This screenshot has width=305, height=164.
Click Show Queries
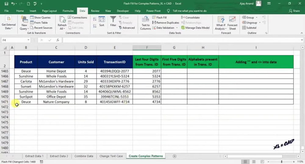40,17
